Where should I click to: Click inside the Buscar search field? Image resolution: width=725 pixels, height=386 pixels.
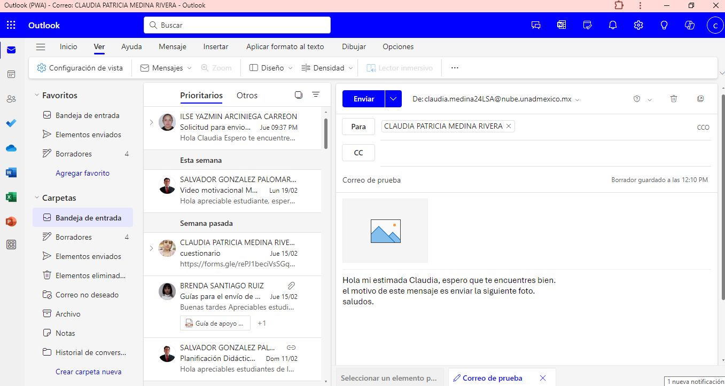(x=237, y=25)
